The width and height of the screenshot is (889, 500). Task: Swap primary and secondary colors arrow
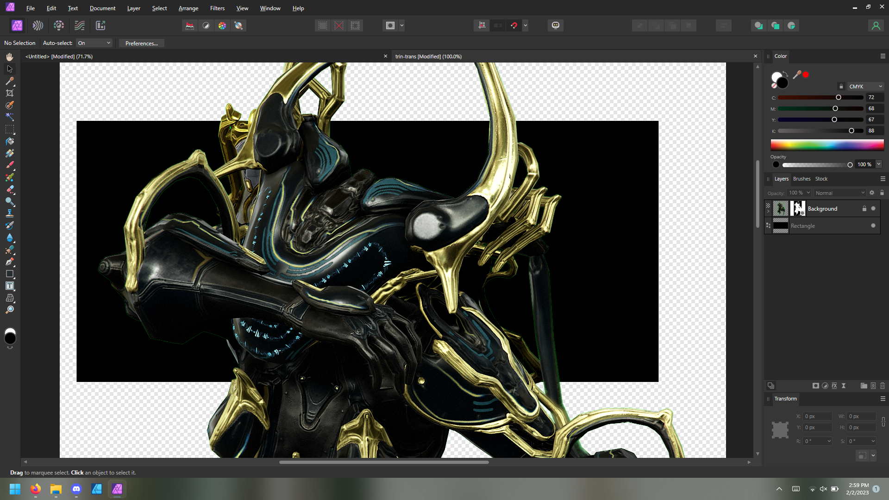[785, 74]
